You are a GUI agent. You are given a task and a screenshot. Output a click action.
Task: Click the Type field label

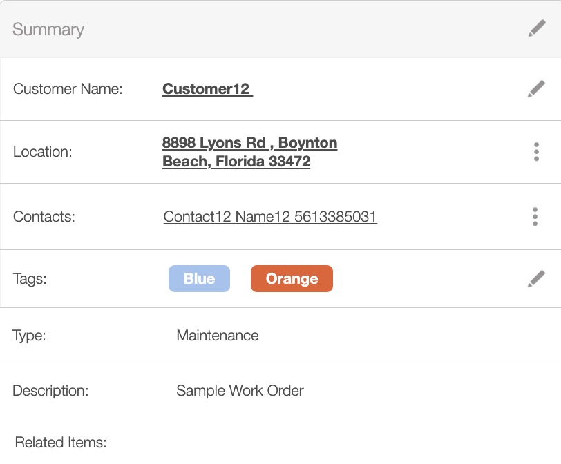click(29, 336)
